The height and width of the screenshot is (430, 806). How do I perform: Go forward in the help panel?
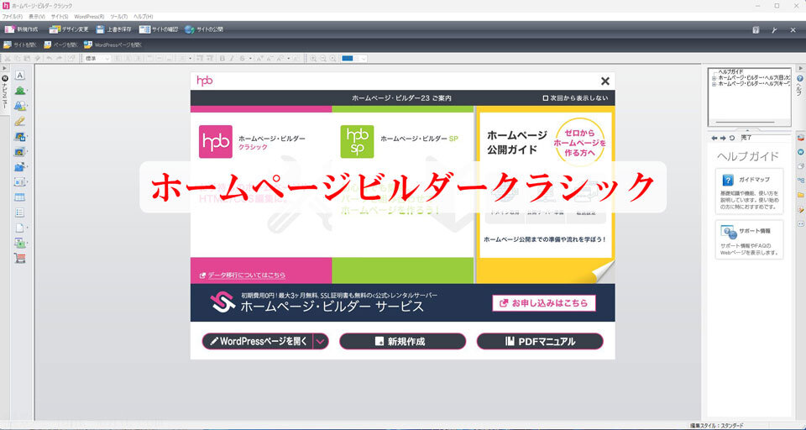click(x=723, y=138)
